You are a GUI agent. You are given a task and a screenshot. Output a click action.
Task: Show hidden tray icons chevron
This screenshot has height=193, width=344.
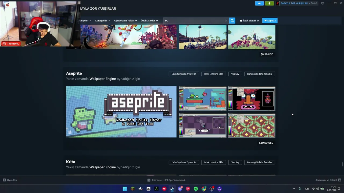pyautogui.click(x=294, y=189)
